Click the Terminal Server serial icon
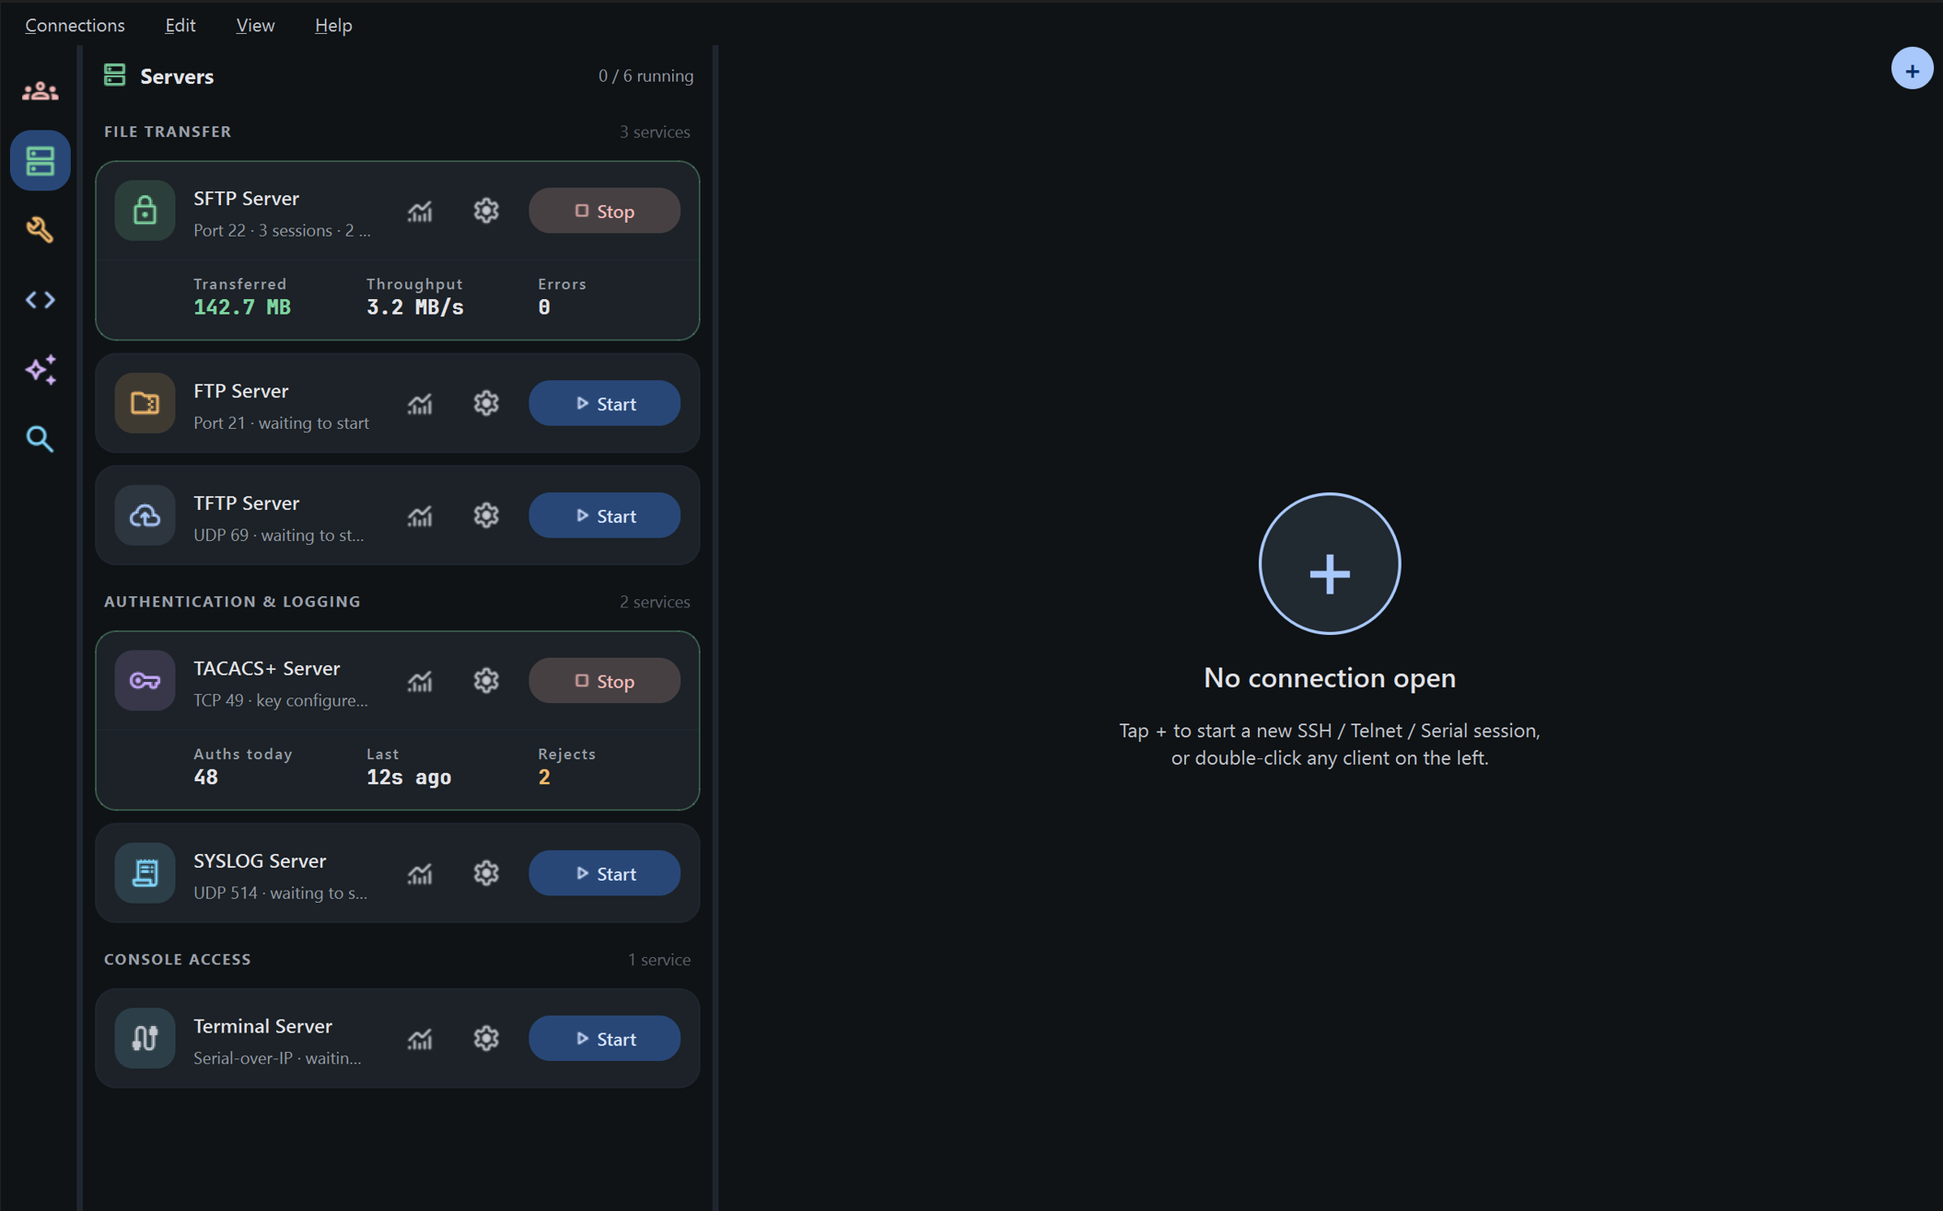The image size is (1943, 1211). (145, 1038)
